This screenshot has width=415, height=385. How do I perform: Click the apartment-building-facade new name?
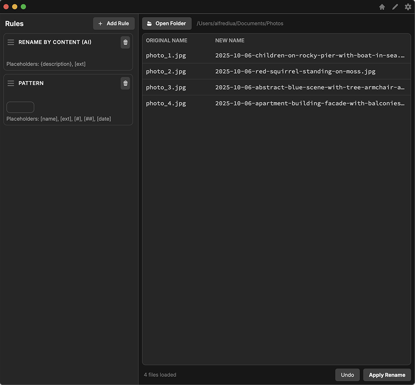tap(310, 103)
